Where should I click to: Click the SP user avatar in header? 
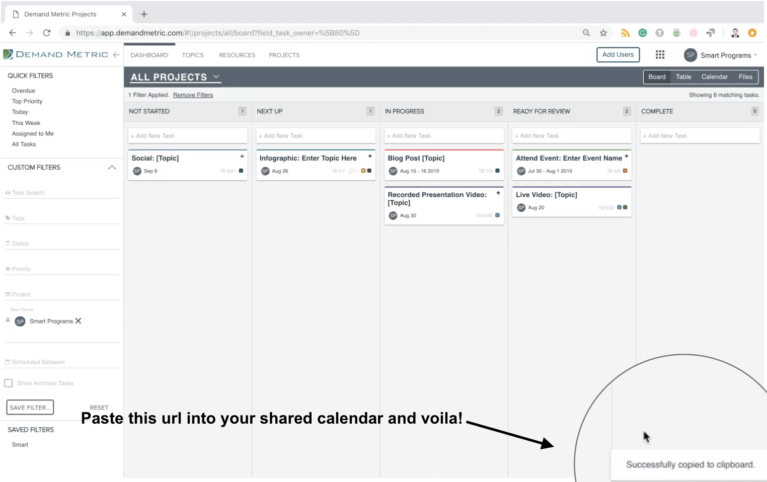click(x=691, y=55)
